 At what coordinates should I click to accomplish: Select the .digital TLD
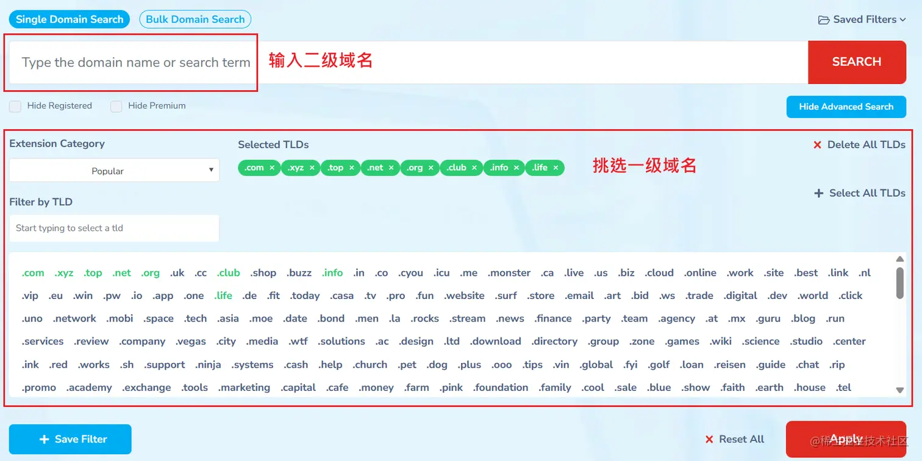coord(740,296)
